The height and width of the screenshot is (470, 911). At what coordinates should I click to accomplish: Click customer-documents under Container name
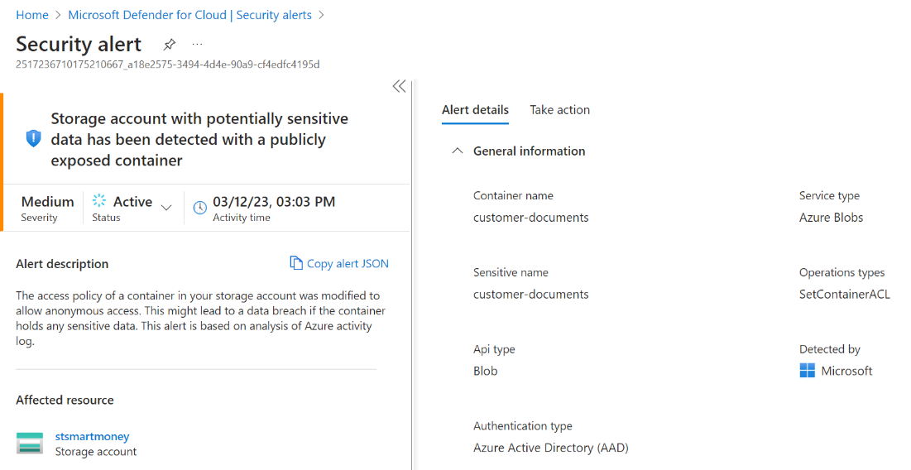(x=531, y=218)
